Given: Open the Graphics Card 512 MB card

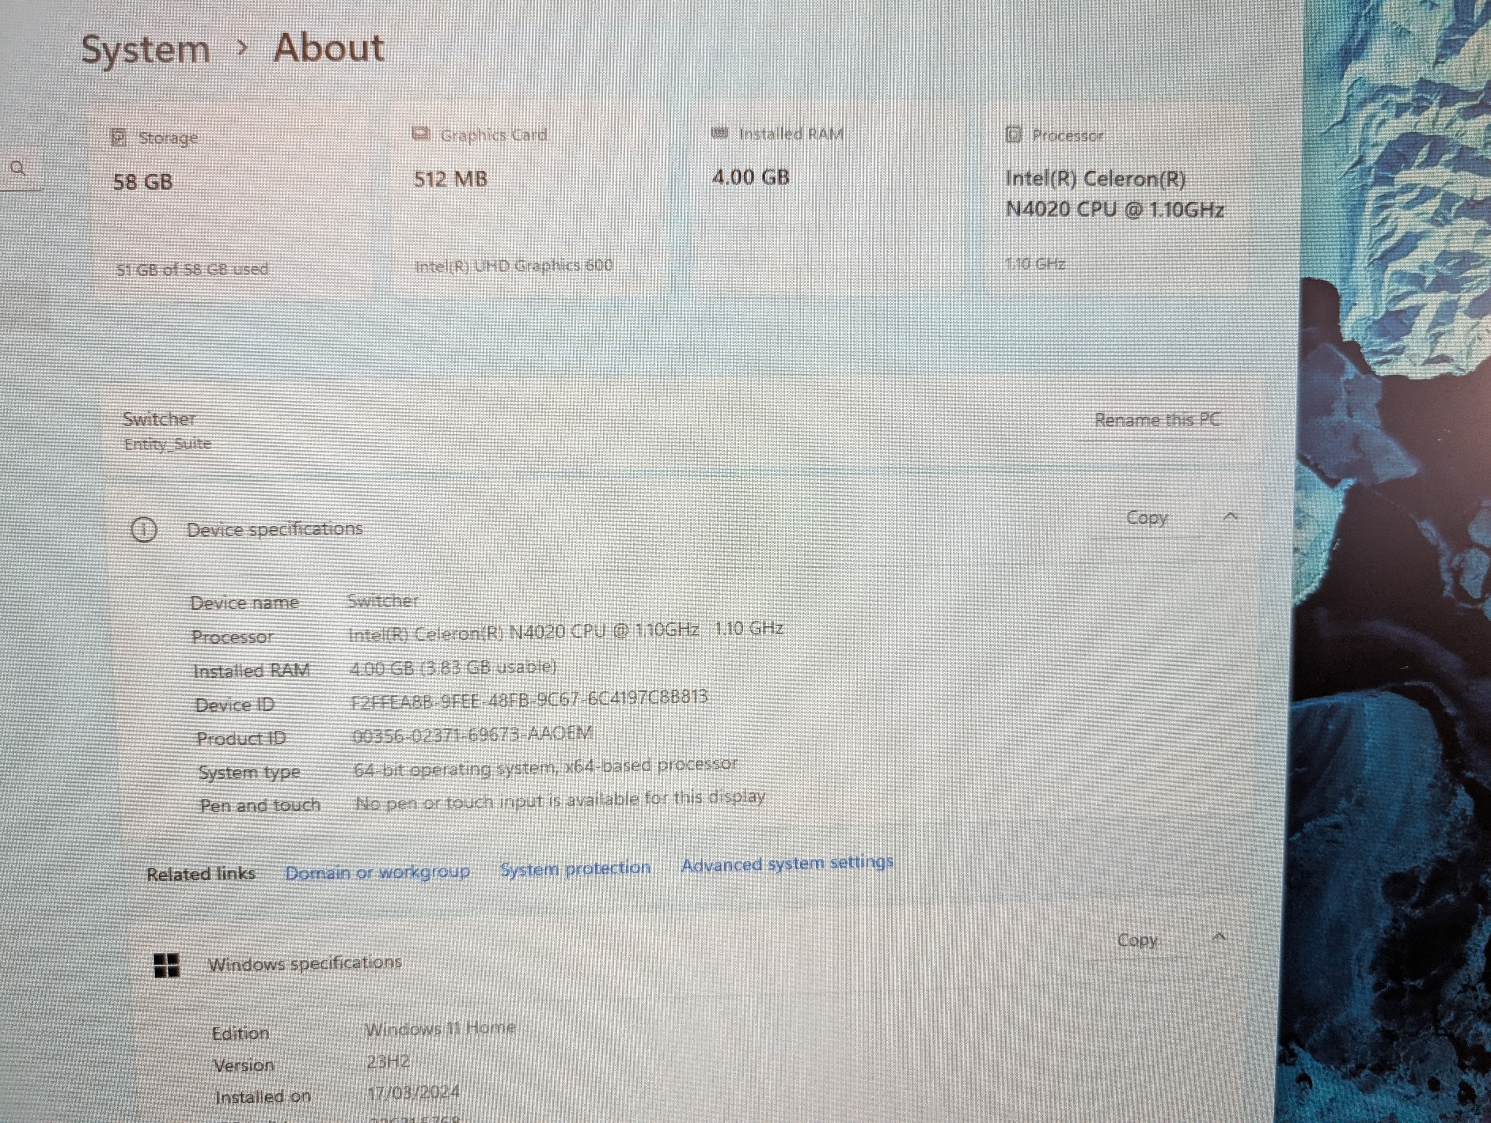Looking at the screenshot, I should [531, 199].
